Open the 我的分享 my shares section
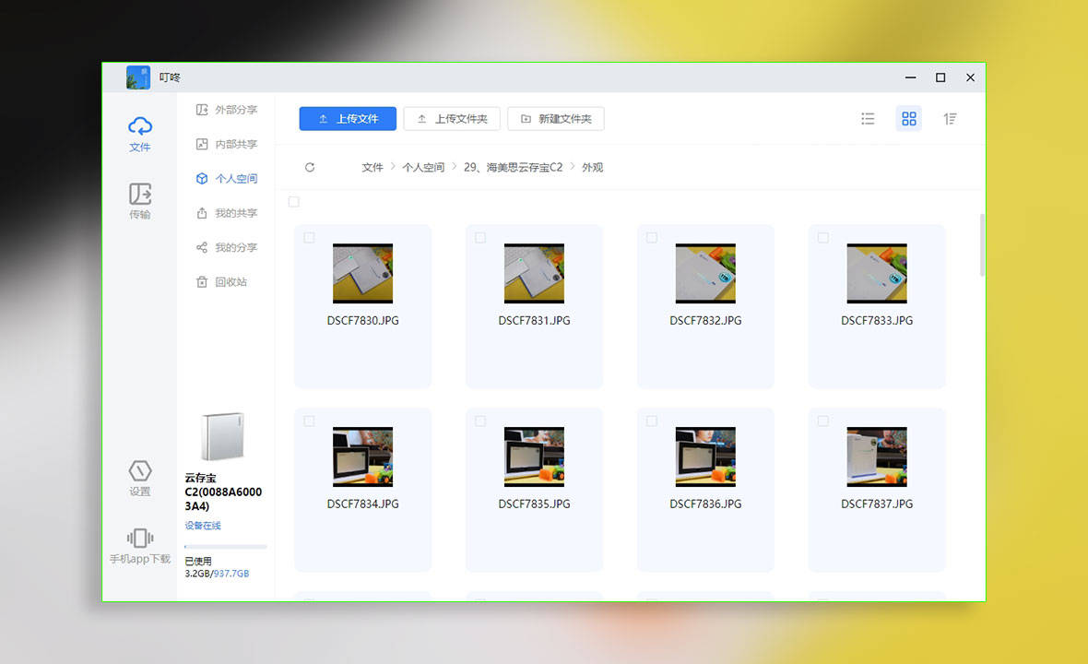The height and width of the screenshot is (664, 1088). [x=226, y=247]
